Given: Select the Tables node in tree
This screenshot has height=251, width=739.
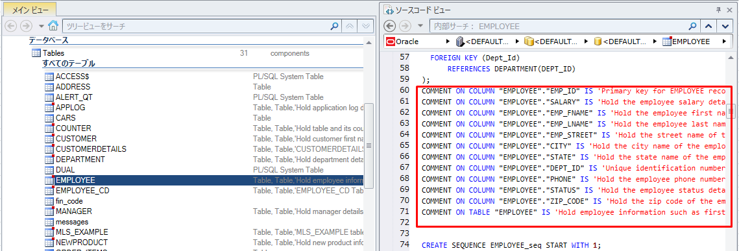Looking at the screenshot, I should [x=47, y=53].
